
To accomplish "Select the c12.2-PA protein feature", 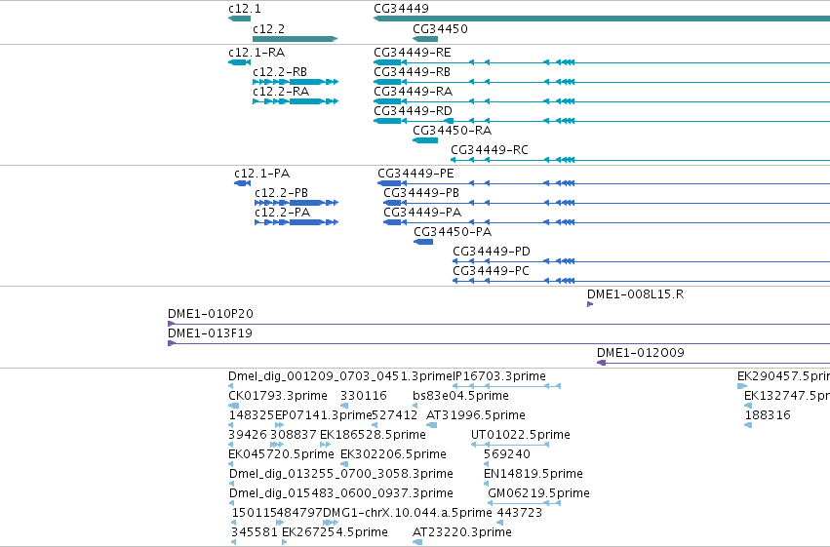I will pyautogui.click(x=296, y=222).
